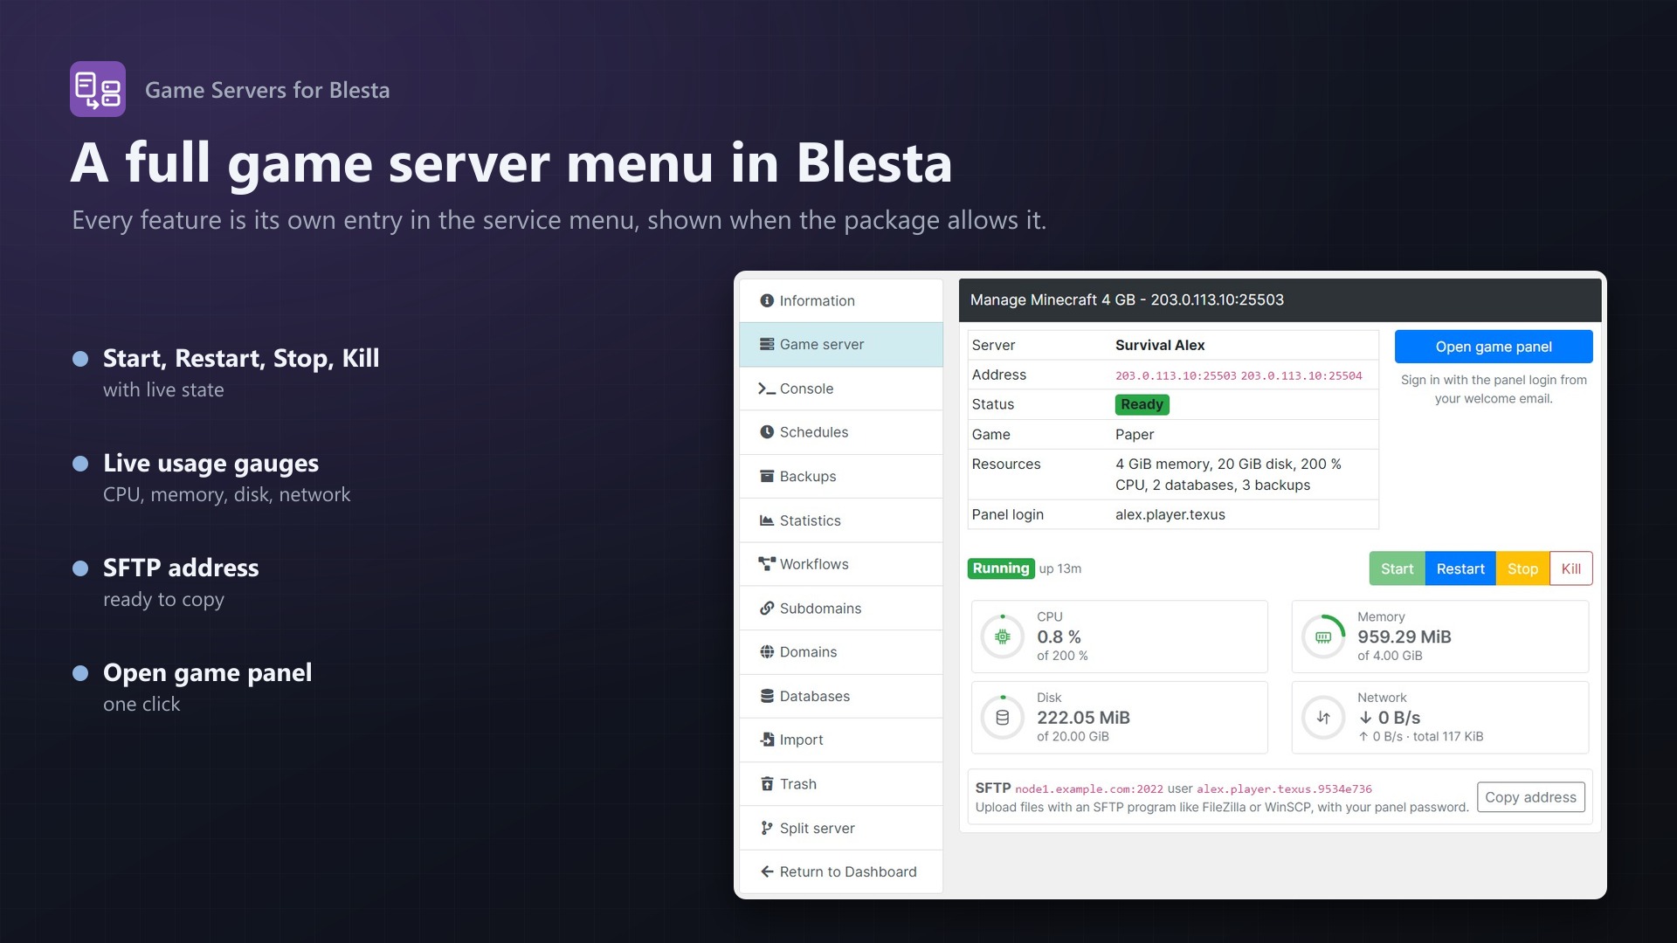Open the Split server menu entry

(x=841, y=828)
